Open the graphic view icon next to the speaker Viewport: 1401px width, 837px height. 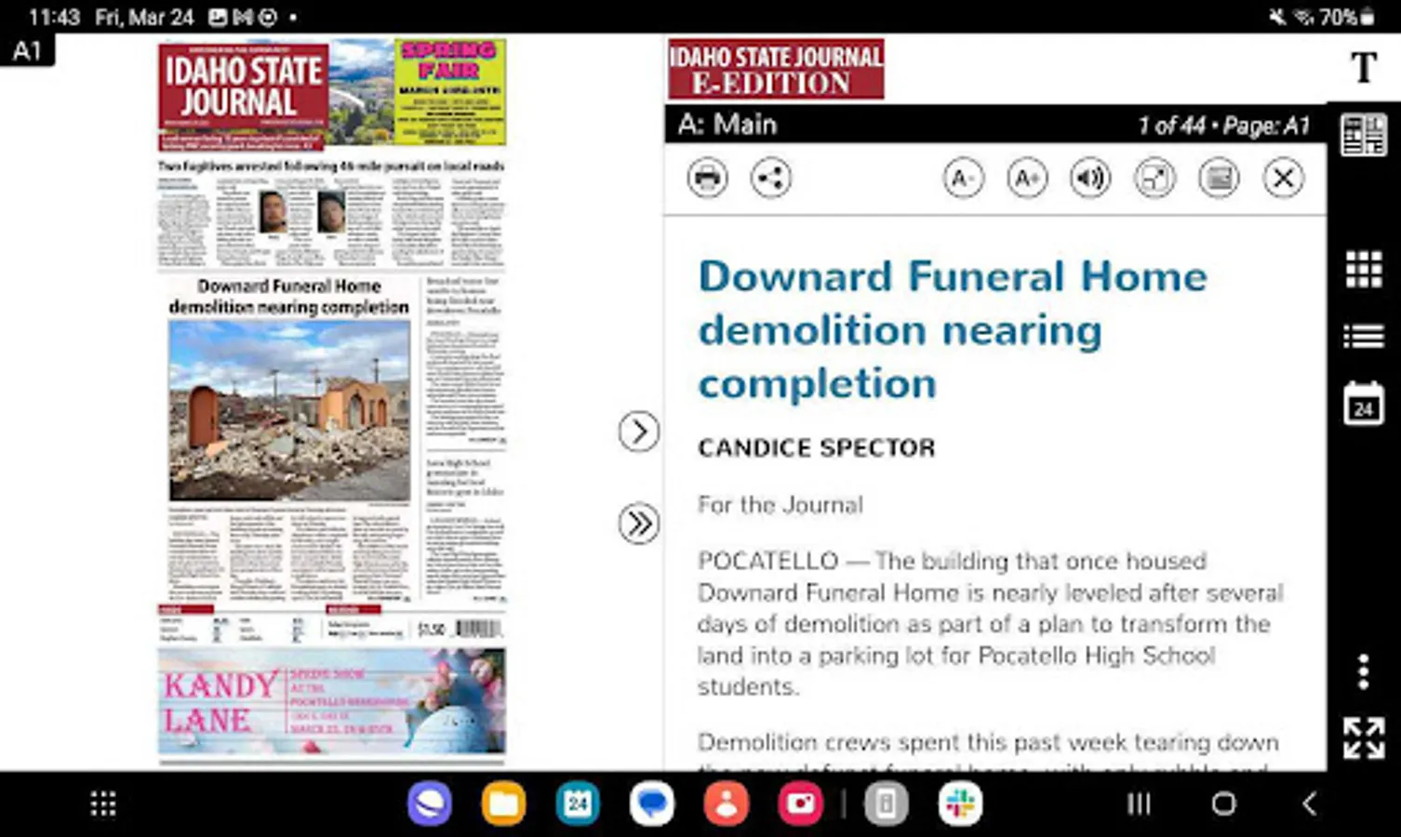click(1154, 178)
